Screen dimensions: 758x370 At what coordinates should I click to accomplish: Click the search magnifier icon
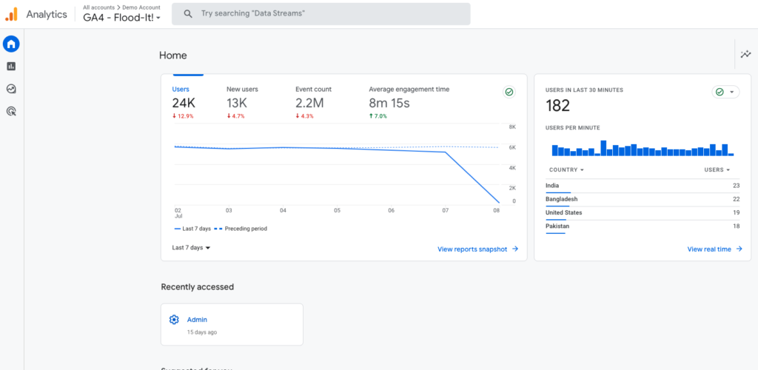coord(188,13)
